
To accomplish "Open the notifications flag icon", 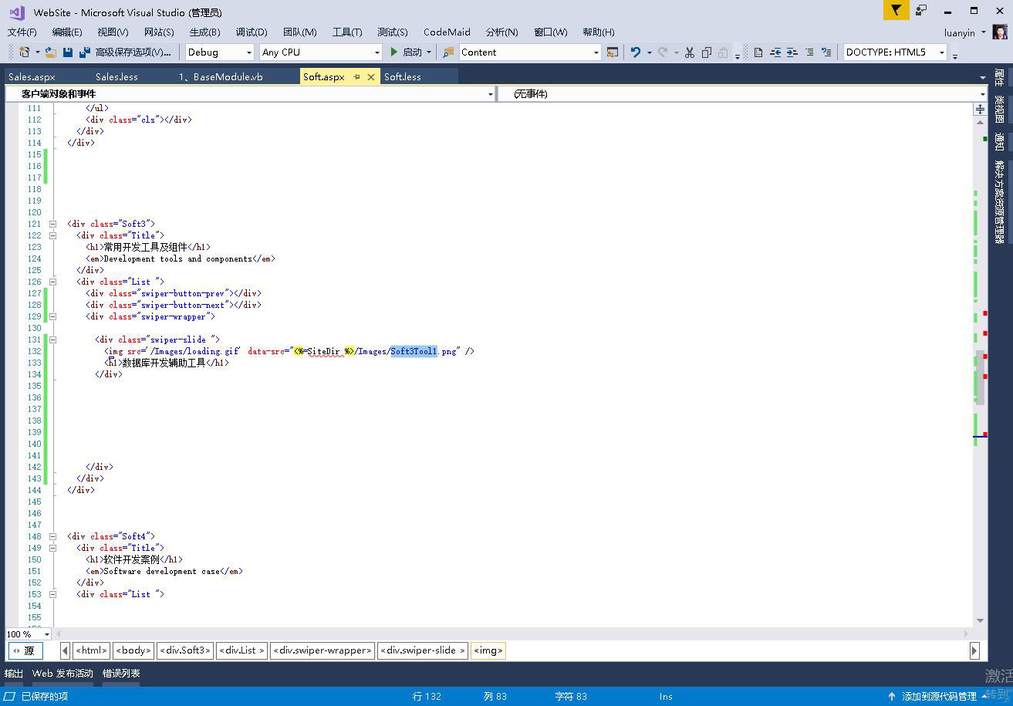I will click(896, 11).
